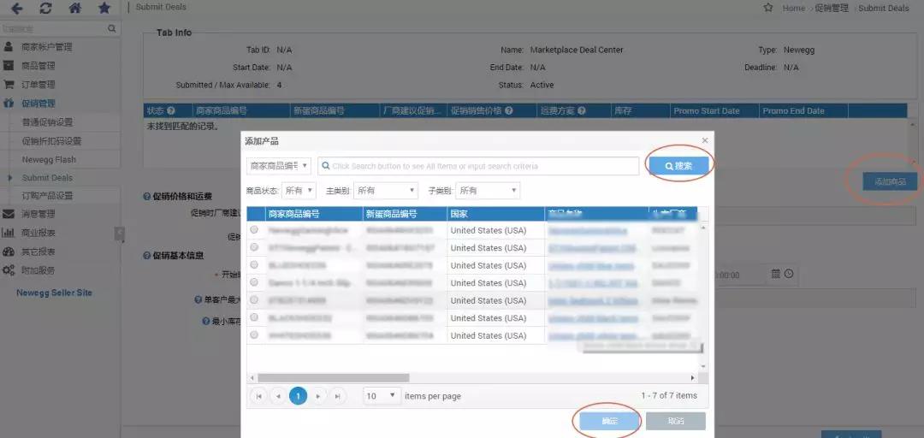924x438 pixels.
Task: Open the clock time picker icon
Action: point(789,274)
